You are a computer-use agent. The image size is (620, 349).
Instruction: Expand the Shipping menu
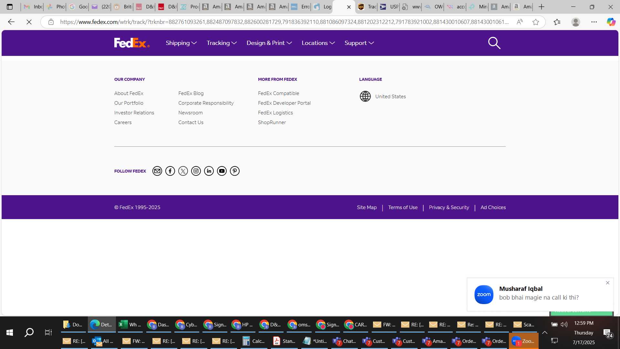point(181,43)
